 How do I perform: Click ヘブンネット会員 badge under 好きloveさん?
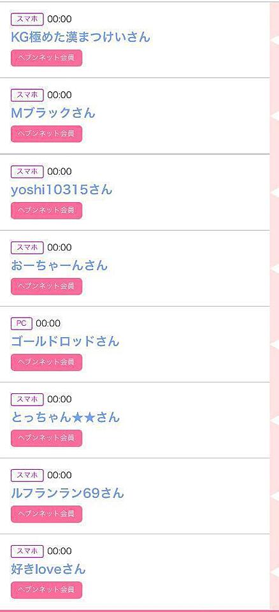46,590
